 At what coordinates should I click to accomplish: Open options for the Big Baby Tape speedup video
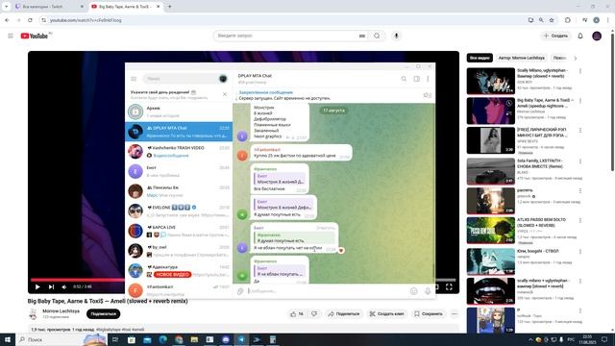pyautogui.click(x=580, y=101)
